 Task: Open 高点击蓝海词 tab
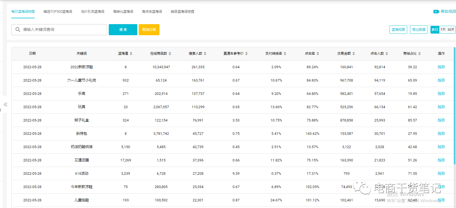152,12
